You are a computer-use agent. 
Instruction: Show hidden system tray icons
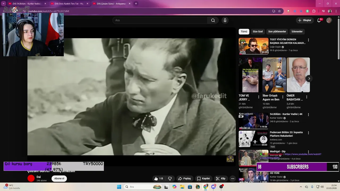pos(301,187)
